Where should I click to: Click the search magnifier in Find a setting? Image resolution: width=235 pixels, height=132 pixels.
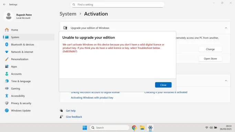click(74, 4)
